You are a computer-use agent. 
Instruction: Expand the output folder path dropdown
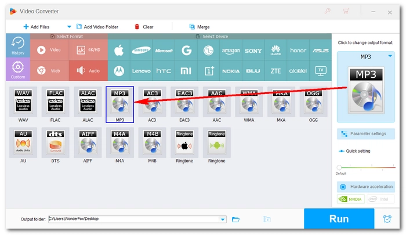pos(222,219)
